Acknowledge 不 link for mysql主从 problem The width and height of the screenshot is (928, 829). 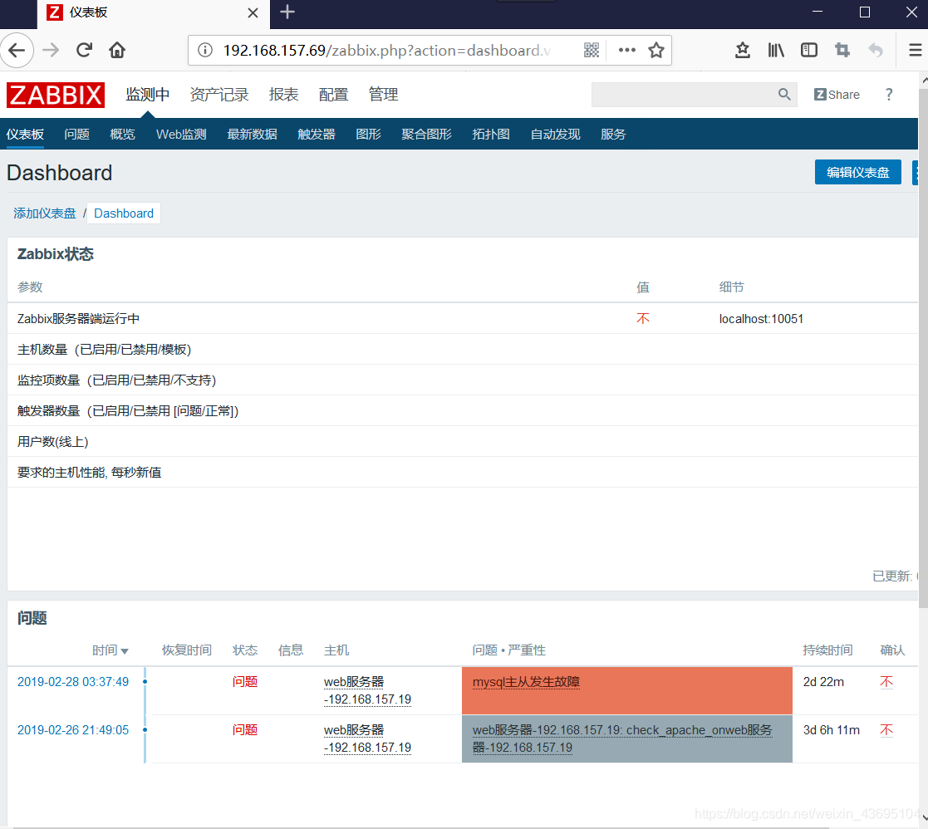[x=886, y=682]
